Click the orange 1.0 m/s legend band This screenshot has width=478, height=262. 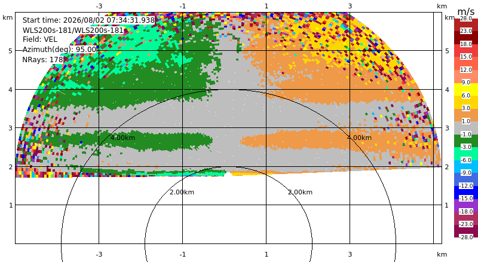coord(466,115)
